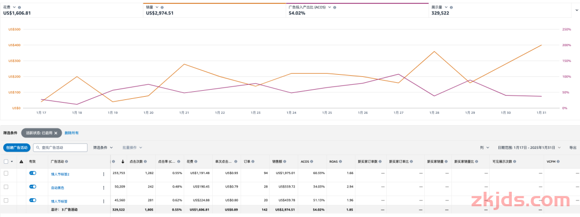Open the 自动黑色 campaign link
This screenshot has width=580, height=217.
coord(57,188)
